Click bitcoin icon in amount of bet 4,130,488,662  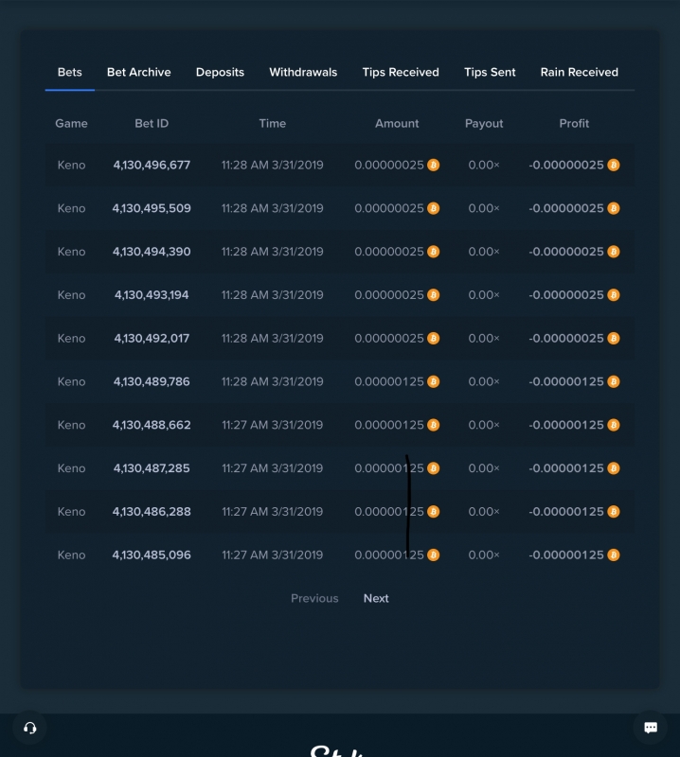pos(434,425)
